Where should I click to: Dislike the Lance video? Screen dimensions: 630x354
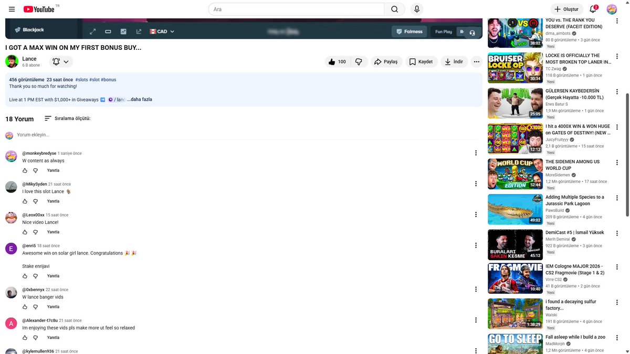(359, 61)
